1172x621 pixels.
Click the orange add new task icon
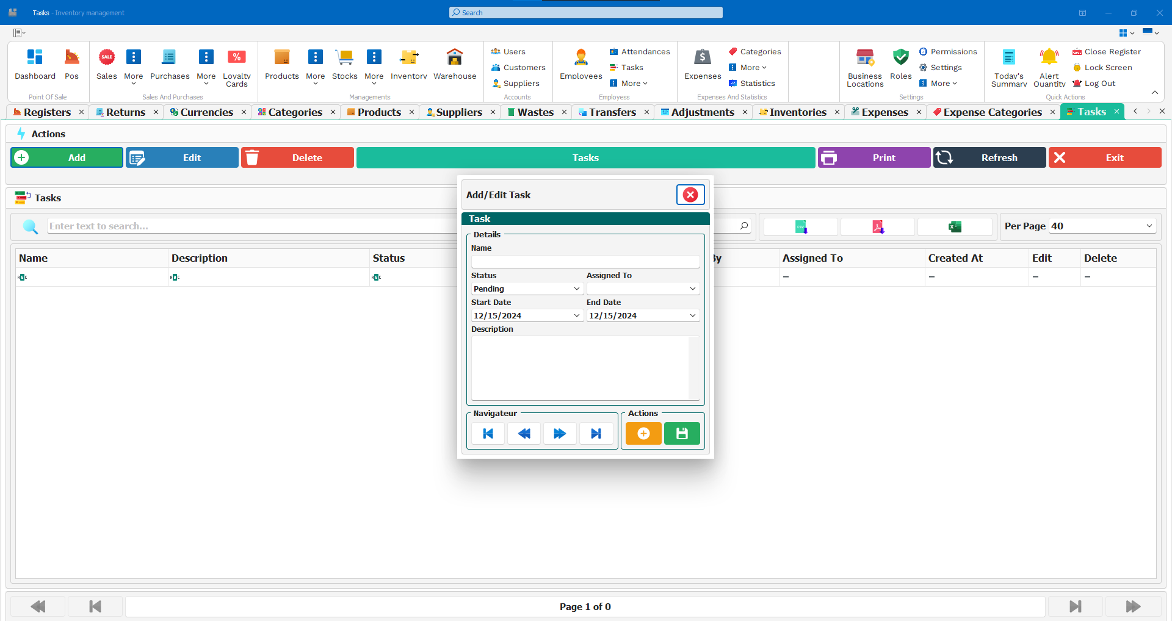pos(643,434)
